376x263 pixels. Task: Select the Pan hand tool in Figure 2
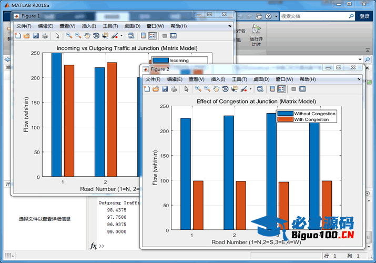216,89
